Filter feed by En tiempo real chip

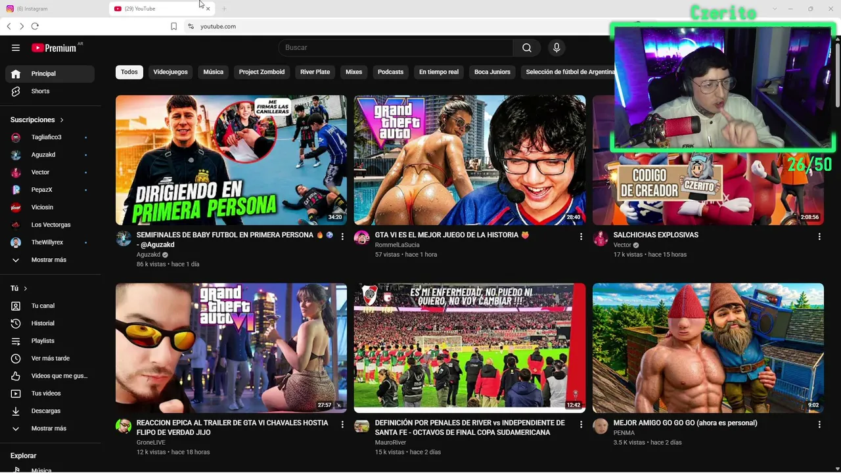(x=439, y=72)
